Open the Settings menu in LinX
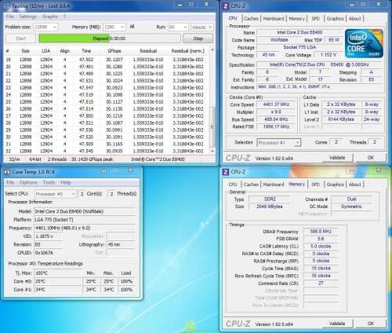The image size is (392, 333). click(28, 16)
